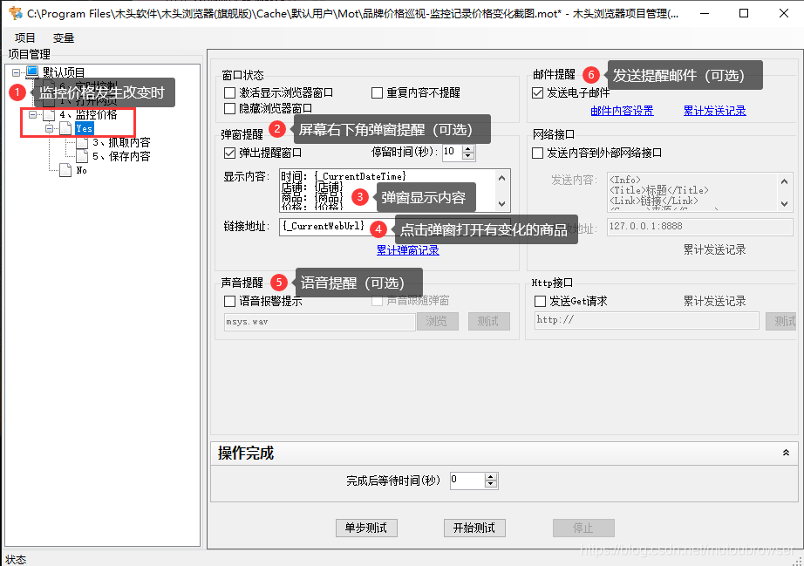This screenshot has height=566, width=804.
Task: Collapse the 4、监控价格 node
Action: coord(32,115)
